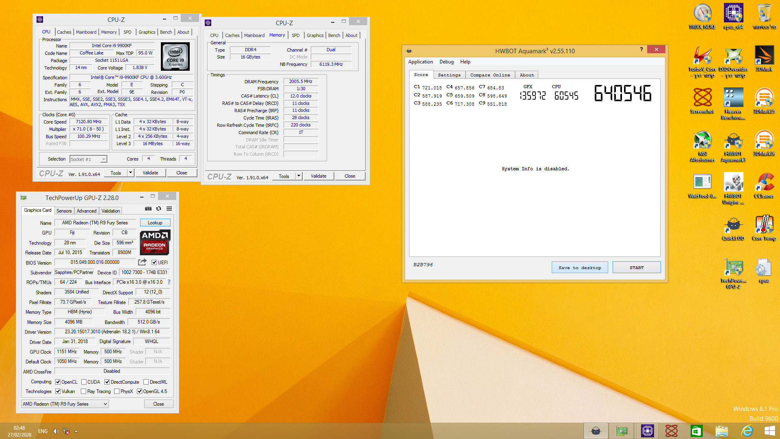780x439 pixels.
Task: Click START button in Aquamark
Action: pos(637,267)
